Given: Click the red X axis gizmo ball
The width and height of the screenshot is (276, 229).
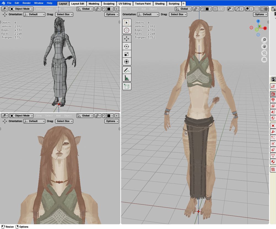Looking at the screenshot, I should (x=265, y=28).
